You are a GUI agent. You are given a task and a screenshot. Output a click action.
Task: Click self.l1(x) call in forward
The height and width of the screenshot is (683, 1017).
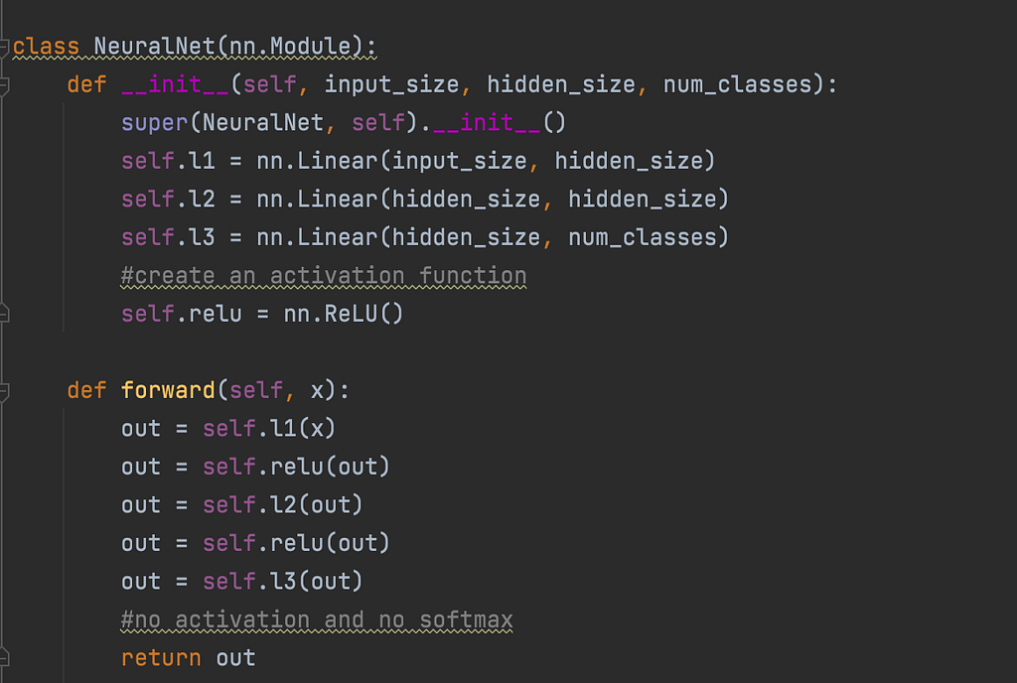click(x=270, y=429)
